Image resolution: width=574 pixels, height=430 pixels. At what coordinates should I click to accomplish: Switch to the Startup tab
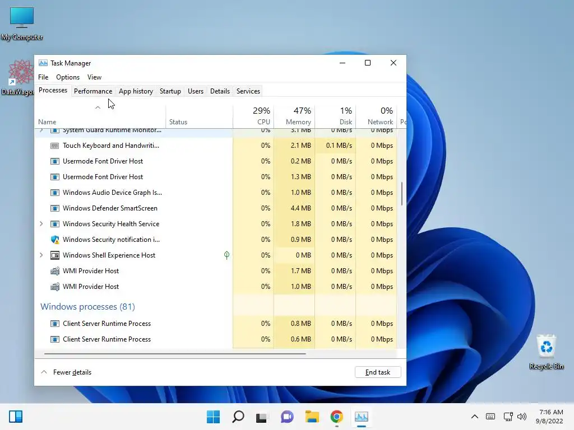click(170, 91)
